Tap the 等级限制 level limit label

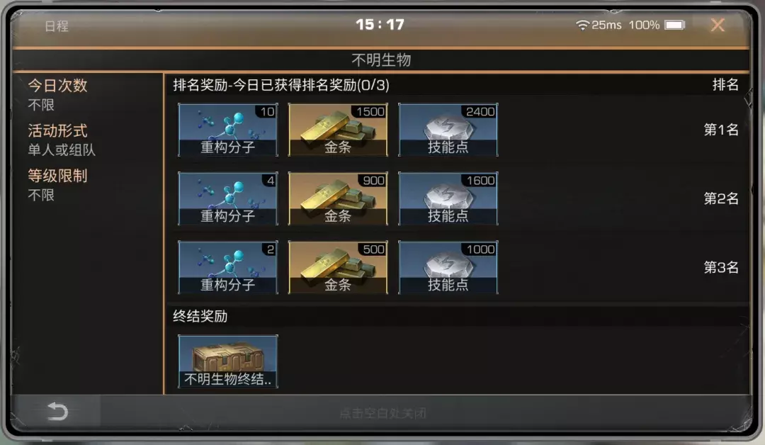point(57,176)
